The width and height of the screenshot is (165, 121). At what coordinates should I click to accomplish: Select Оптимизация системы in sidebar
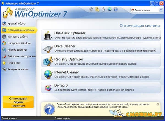[x=19, y=30]
